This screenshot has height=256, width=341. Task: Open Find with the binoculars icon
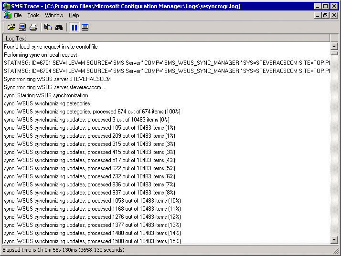coord(59,27)
